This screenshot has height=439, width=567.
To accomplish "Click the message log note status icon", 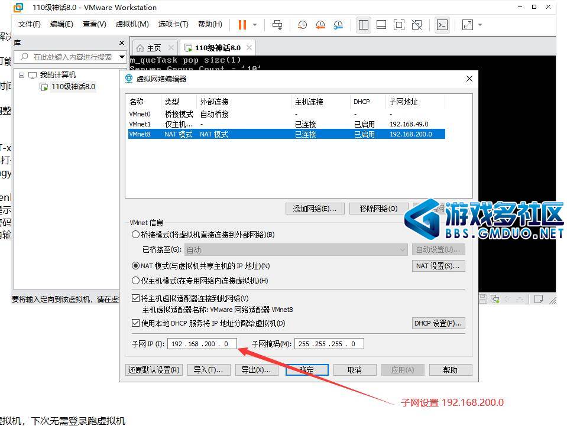I will [539, 299].
